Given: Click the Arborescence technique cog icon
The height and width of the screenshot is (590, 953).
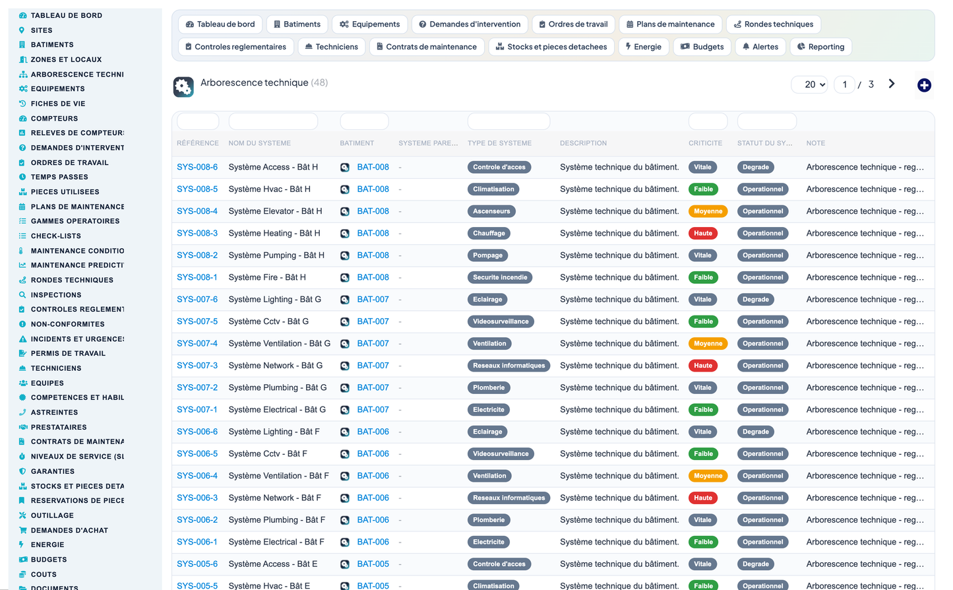Looking at the screenshot, I should (x=183, y=86).
